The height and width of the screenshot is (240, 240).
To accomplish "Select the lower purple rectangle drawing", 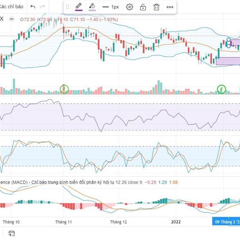I will pos(228,61).
